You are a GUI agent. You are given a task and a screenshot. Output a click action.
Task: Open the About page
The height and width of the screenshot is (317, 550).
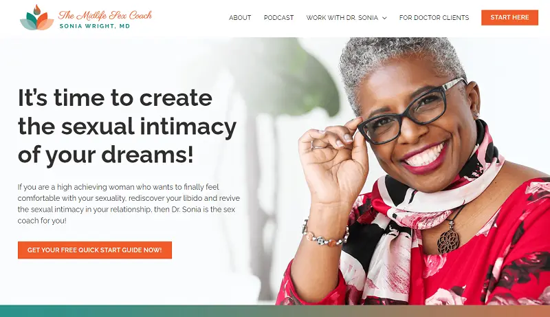click(x=240, y=17)
